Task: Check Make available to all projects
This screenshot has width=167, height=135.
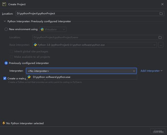Action: point(11,57)
